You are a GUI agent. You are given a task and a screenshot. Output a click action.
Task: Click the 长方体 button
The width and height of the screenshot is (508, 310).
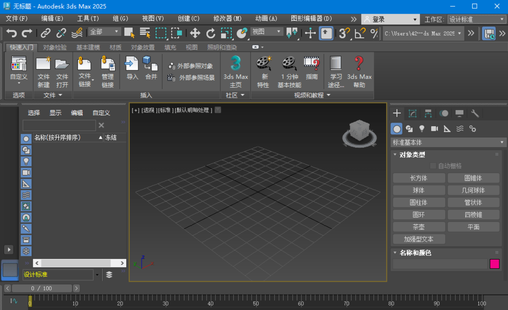(419, 178)
